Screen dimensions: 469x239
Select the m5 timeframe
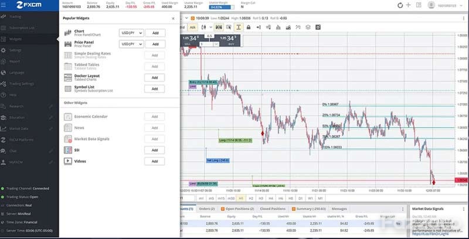pyautogui.click(x=211, y=199)
